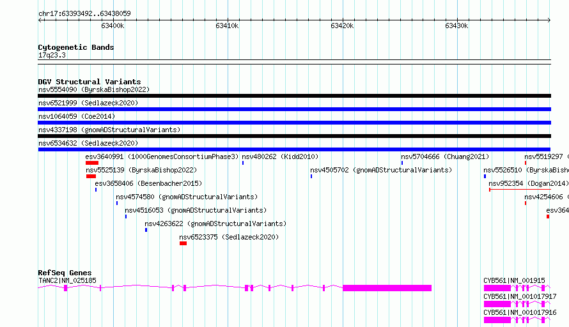This screenshot has height=327, width=569.
Task: Click the nsv5554090 (ByrskaBishop2022) variant label
Action: (x=94, y=89)
